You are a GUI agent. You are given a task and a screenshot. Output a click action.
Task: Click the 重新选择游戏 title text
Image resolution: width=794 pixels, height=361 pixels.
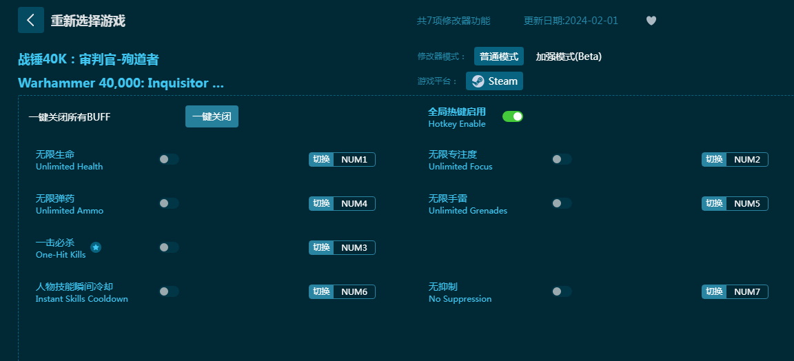(88, 21)
